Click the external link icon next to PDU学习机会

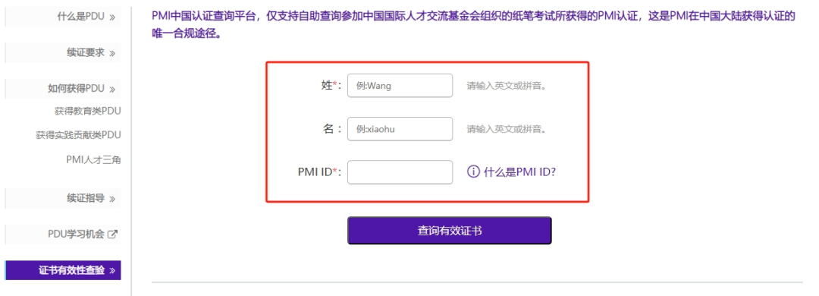coord(111,235)
